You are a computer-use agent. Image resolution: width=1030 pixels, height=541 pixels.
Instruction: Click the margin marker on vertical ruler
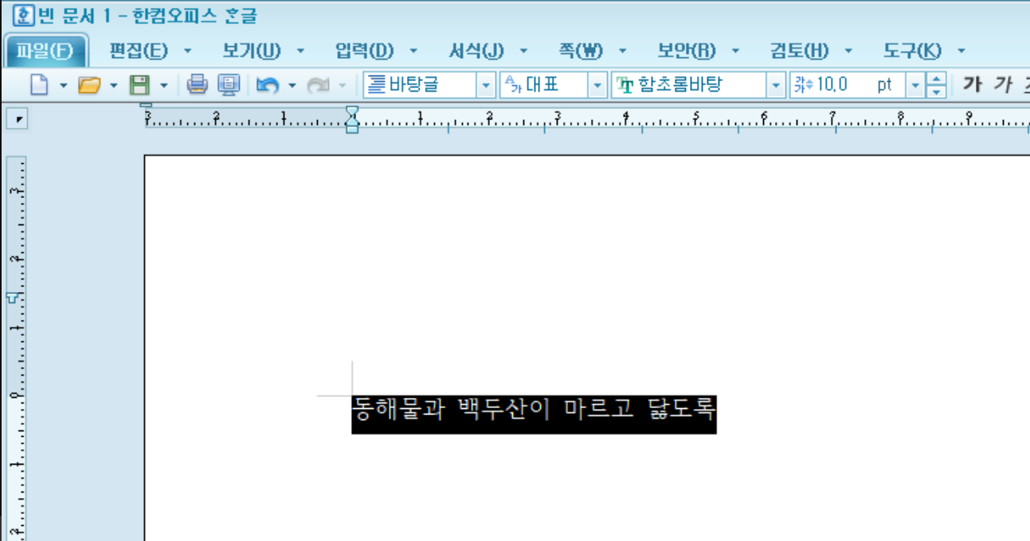click(x=14, y=297)
